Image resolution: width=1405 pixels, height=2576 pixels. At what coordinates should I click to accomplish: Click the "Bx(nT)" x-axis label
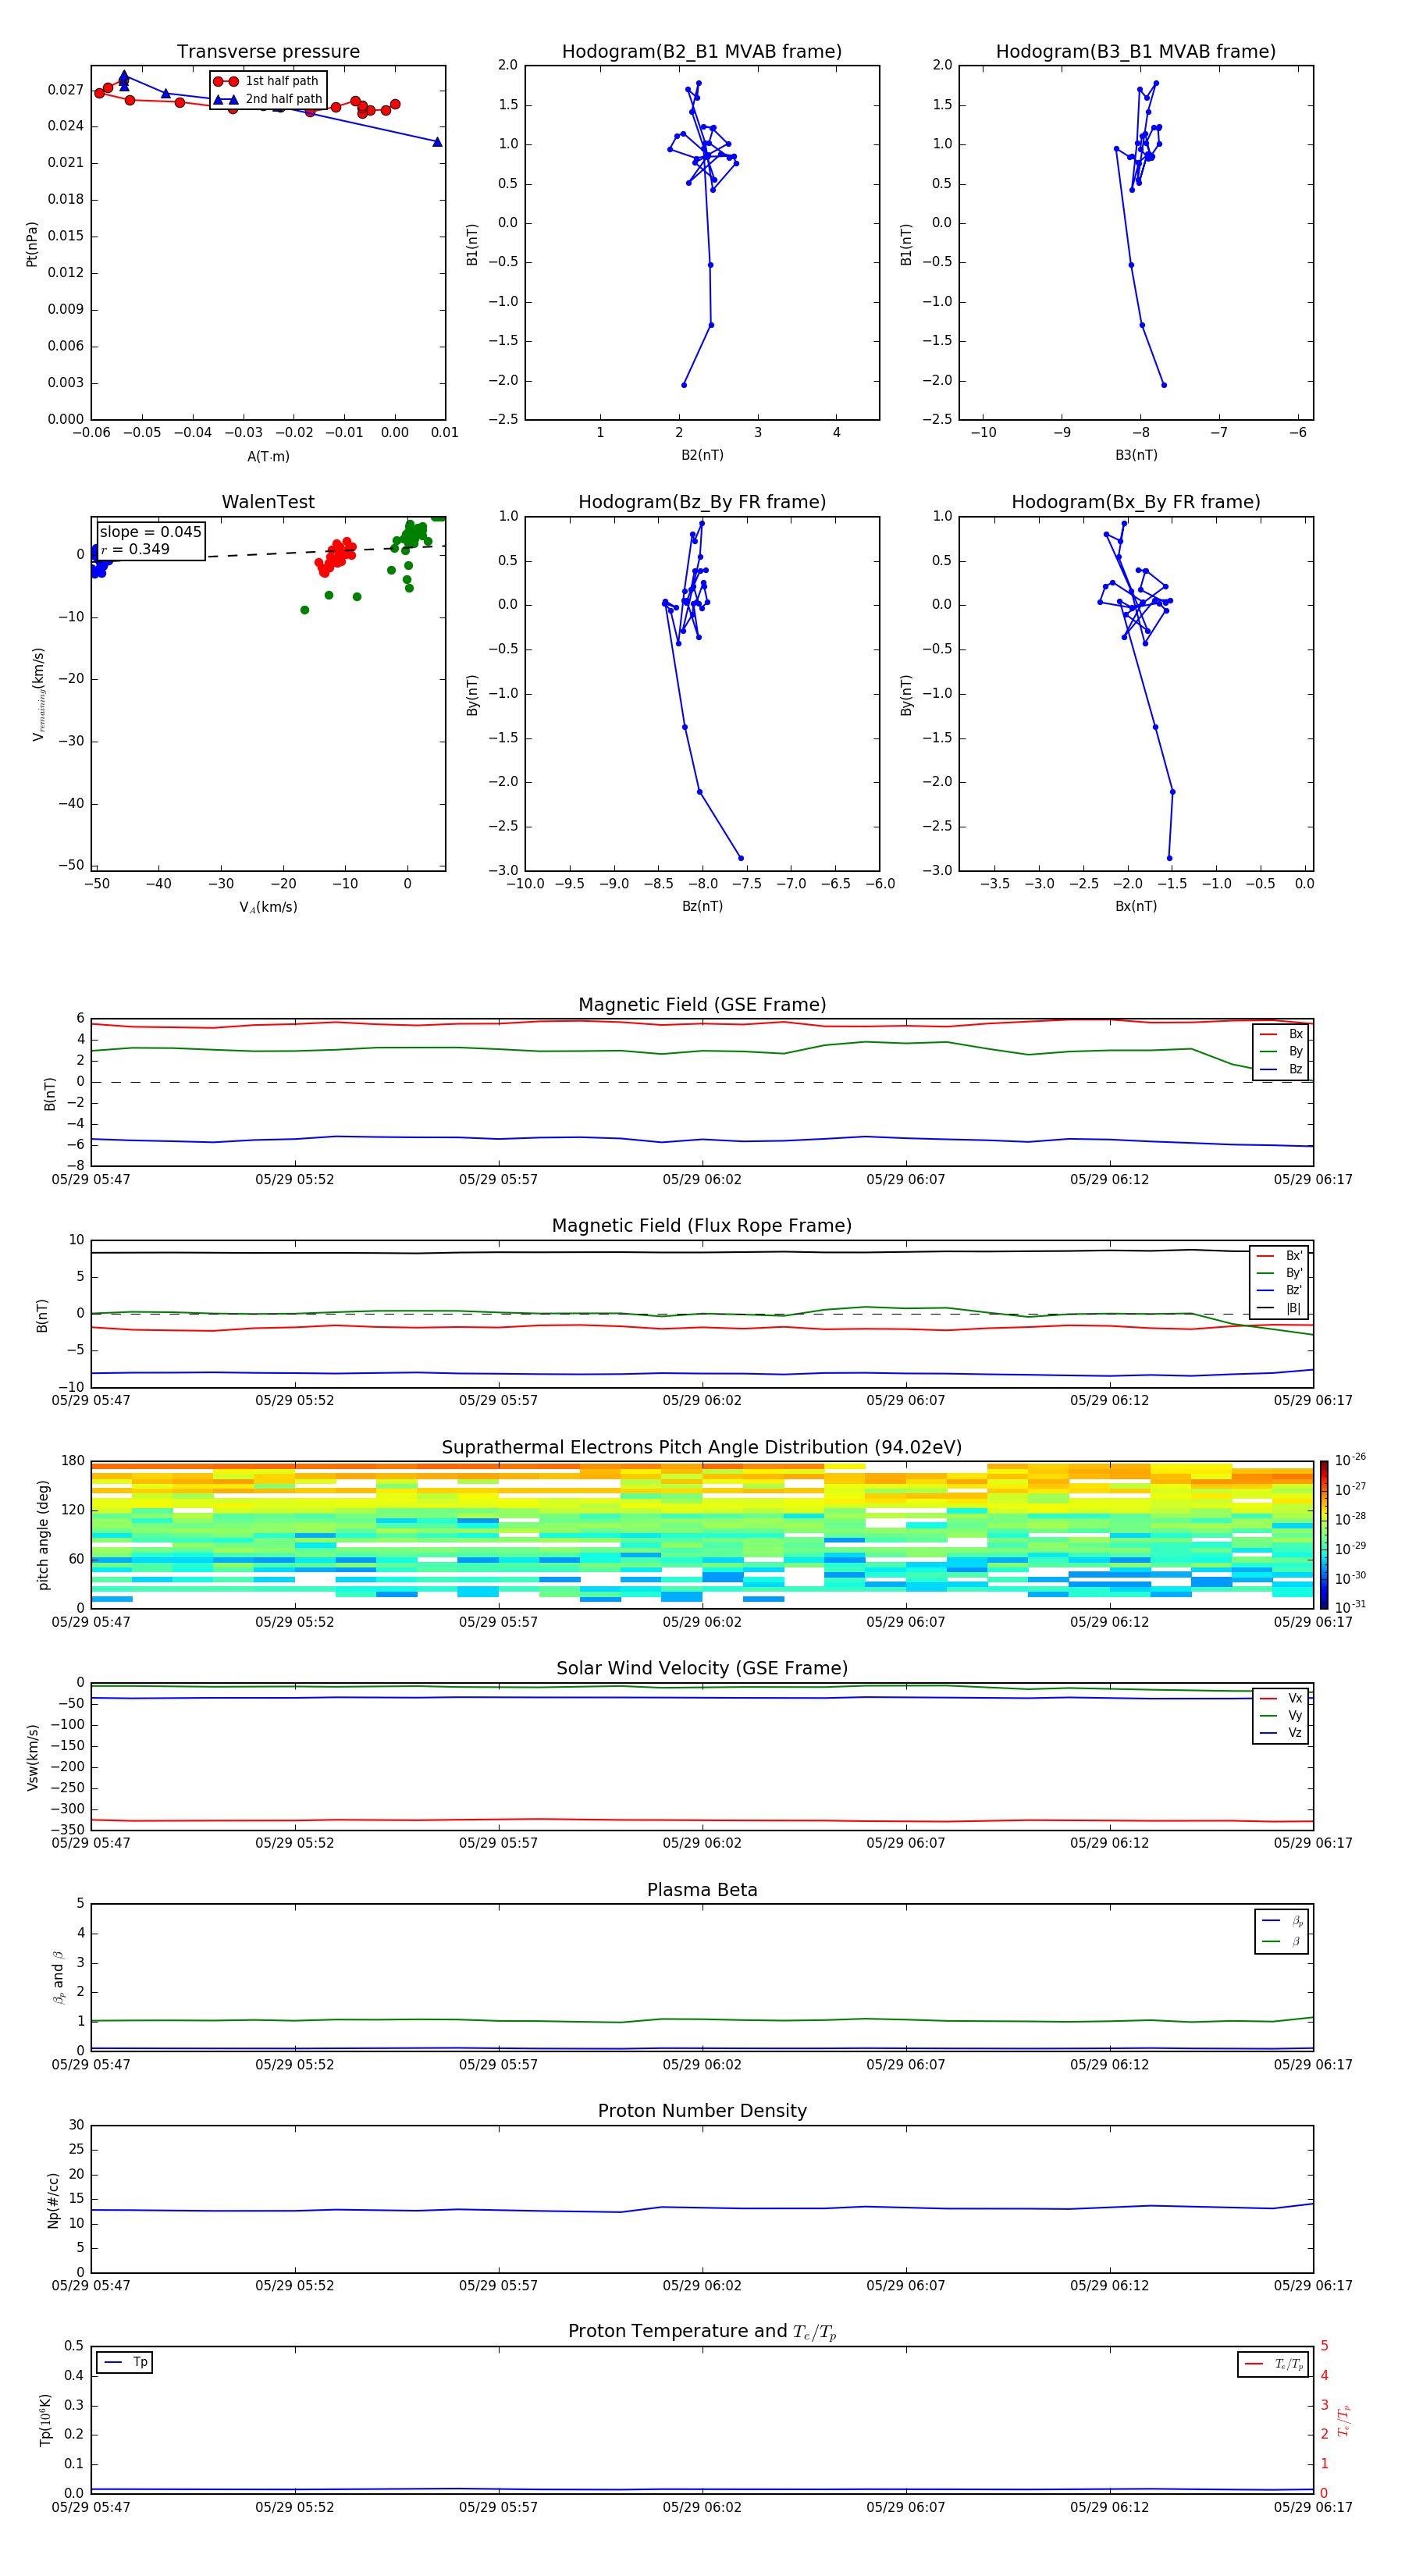pyautogui.click(x=1136, y=906)
